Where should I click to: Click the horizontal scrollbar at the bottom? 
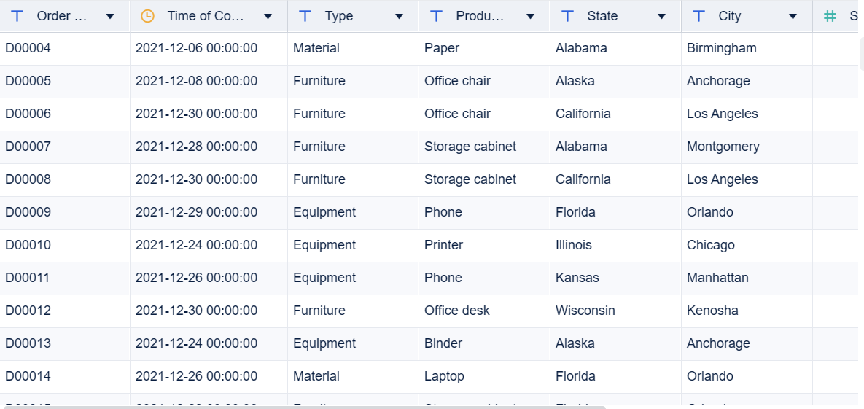303,407
